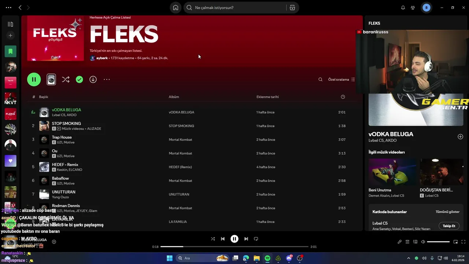The height and width of the screenshot is (264, 469).
Task: Adjust the volume slider
Action: point(438,242)
